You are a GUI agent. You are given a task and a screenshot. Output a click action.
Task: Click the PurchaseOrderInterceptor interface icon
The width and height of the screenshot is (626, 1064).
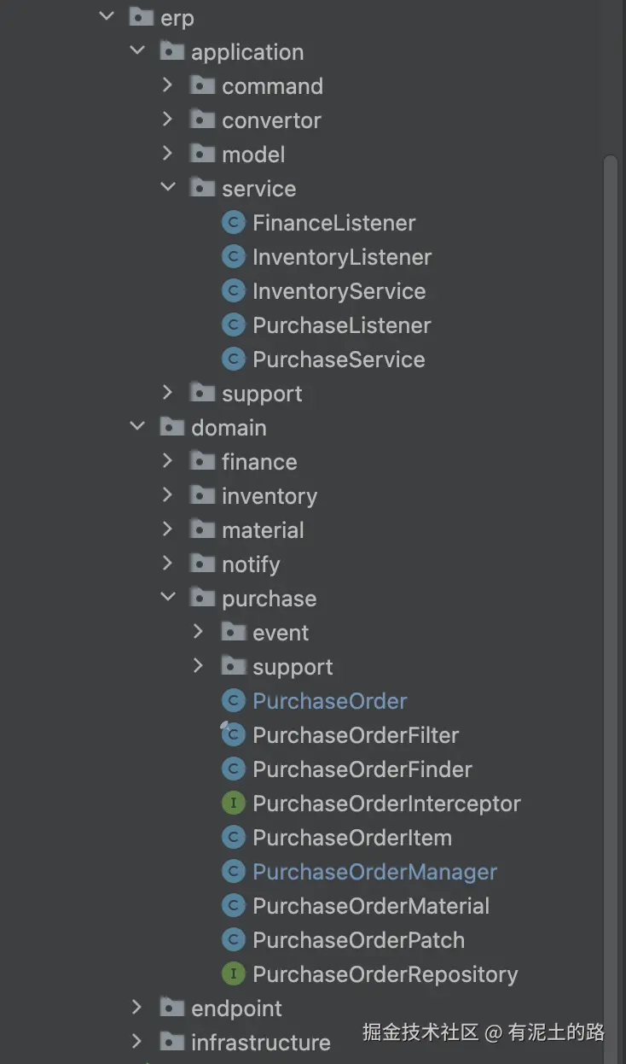[233, 804]
